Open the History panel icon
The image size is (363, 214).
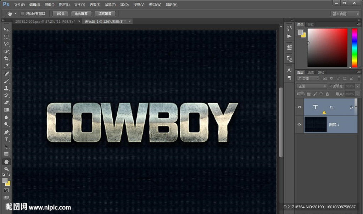point(289,28)
